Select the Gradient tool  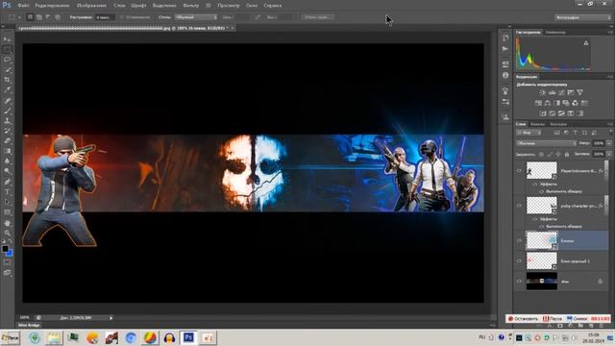[x=7, y=151]
